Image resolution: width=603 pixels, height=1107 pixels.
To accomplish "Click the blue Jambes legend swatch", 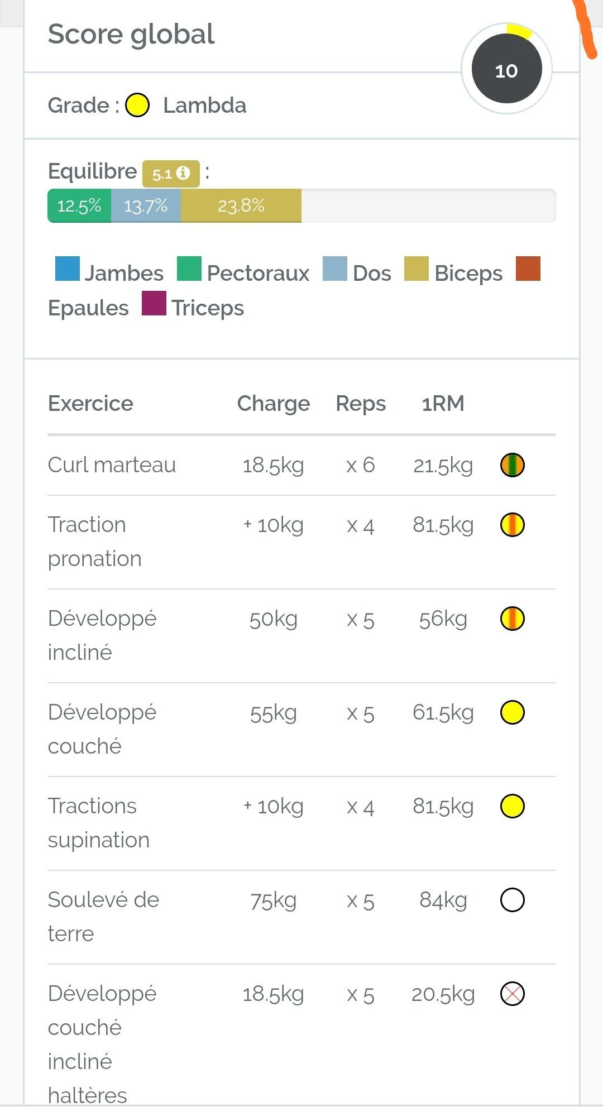I will click(x=68, y=269).
